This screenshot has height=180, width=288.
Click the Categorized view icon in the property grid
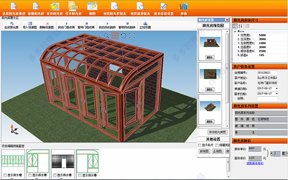pyautogui.click(x=235, y=26)
